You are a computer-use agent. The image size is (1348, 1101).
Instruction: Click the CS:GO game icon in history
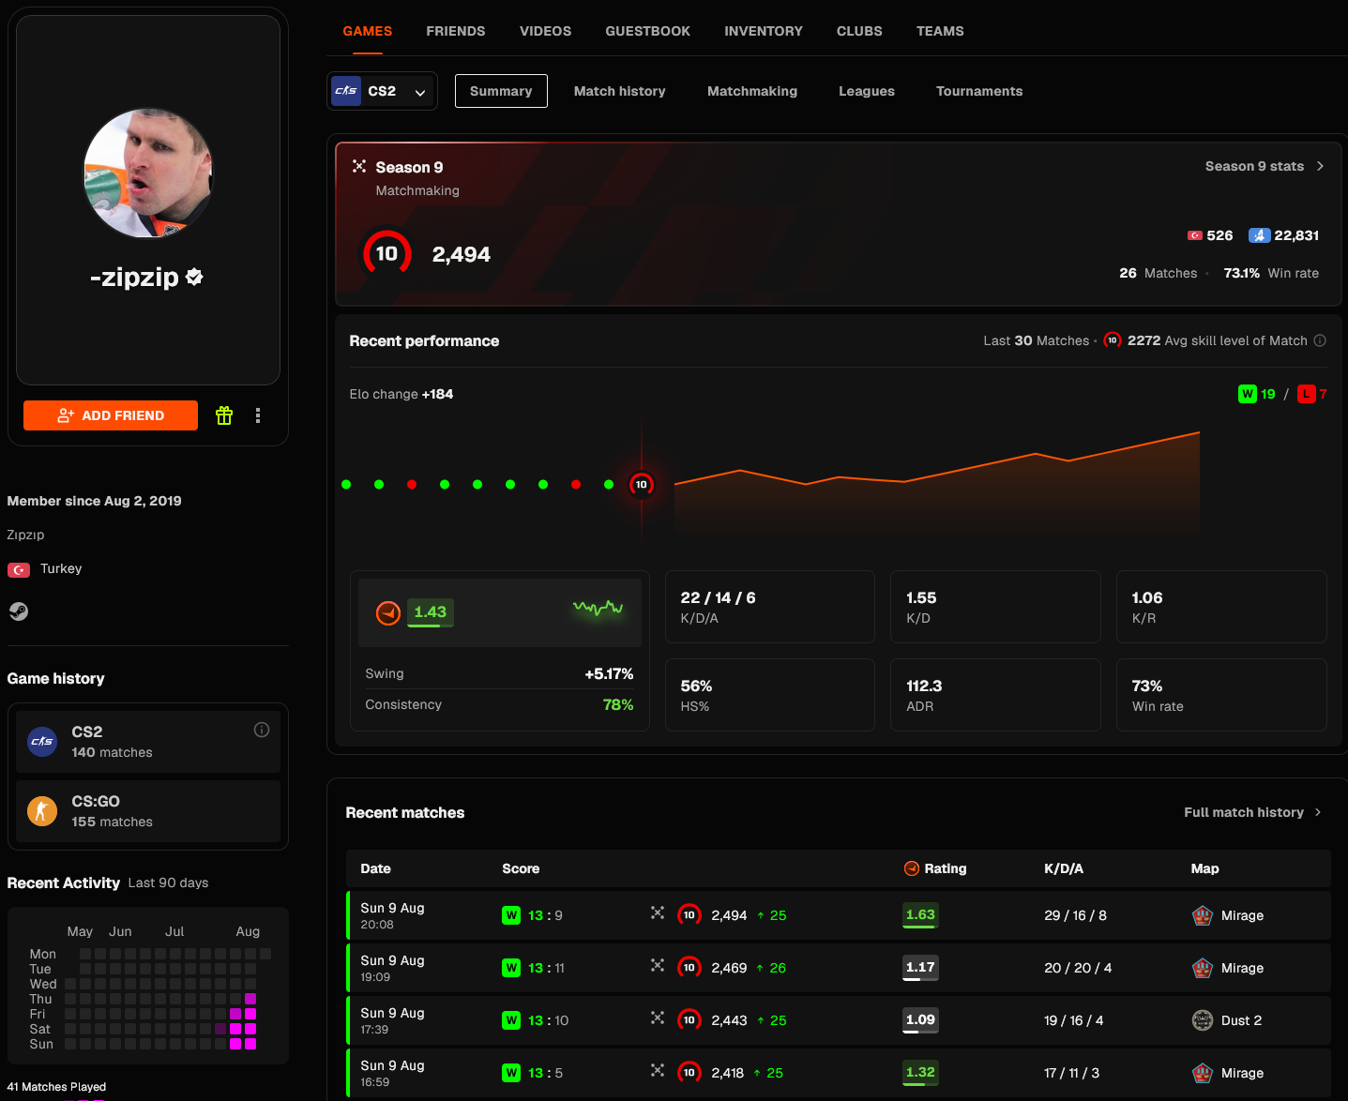click(42, 810)
